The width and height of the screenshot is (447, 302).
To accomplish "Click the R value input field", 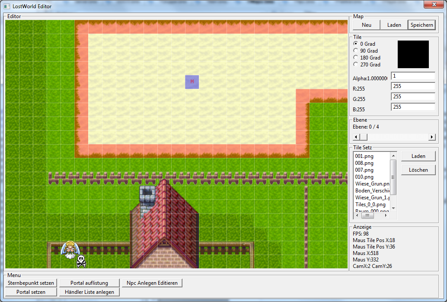I will (413, 86).
